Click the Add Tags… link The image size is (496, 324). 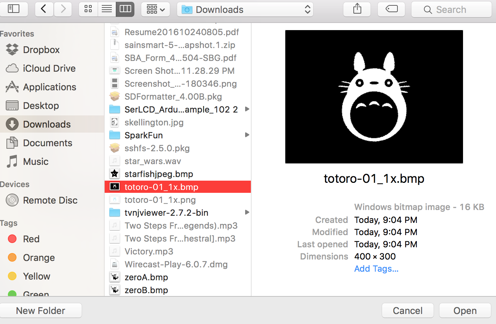click(x=376, y=269)
